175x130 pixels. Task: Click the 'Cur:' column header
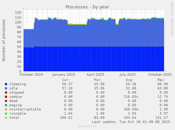tap(66, 80)
